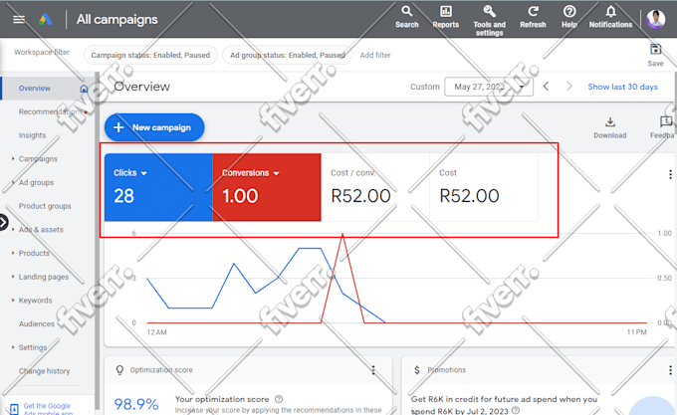This screenshot has width=677, height=415.
Task: Open the account profile avatar
Action: click(655, 19)
